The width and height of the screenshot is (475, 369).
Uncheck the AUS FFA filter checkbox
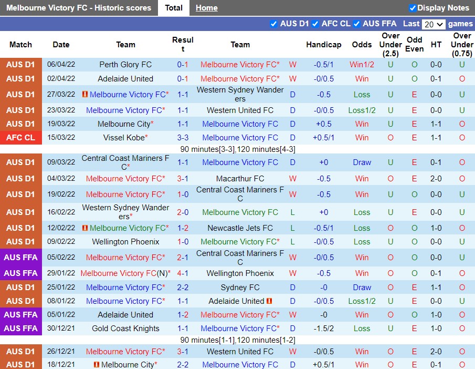(x=356, y=24)
